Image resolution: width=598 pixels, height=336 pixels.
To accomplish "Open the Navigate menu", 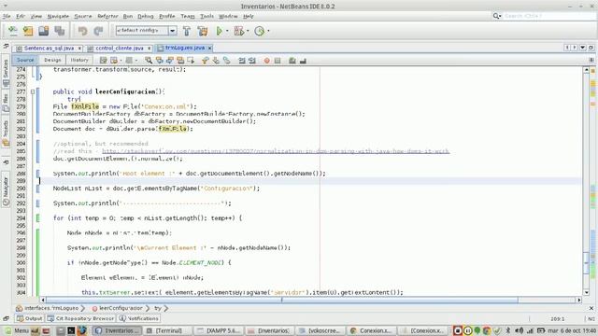I will point(58,17).
